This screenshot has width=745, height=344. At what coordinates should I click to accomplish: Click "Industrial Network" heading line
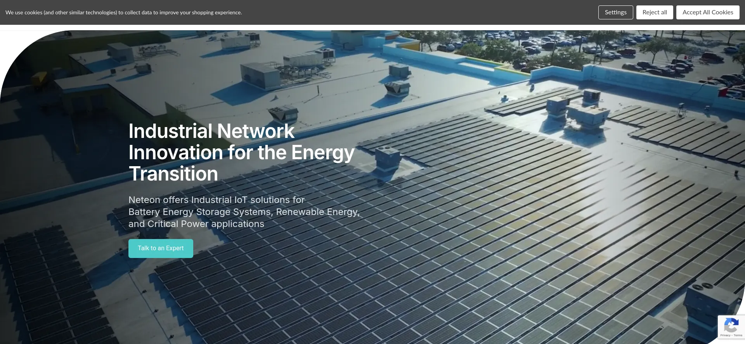[x=211, y=131]
